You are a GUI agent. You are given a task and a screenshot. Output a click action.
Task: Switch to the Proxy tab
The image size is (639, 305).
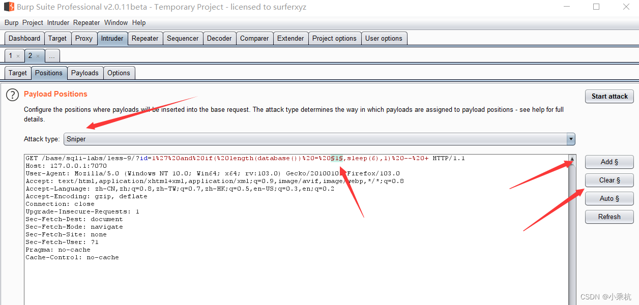pyautogui.click(x=84, y=38)
